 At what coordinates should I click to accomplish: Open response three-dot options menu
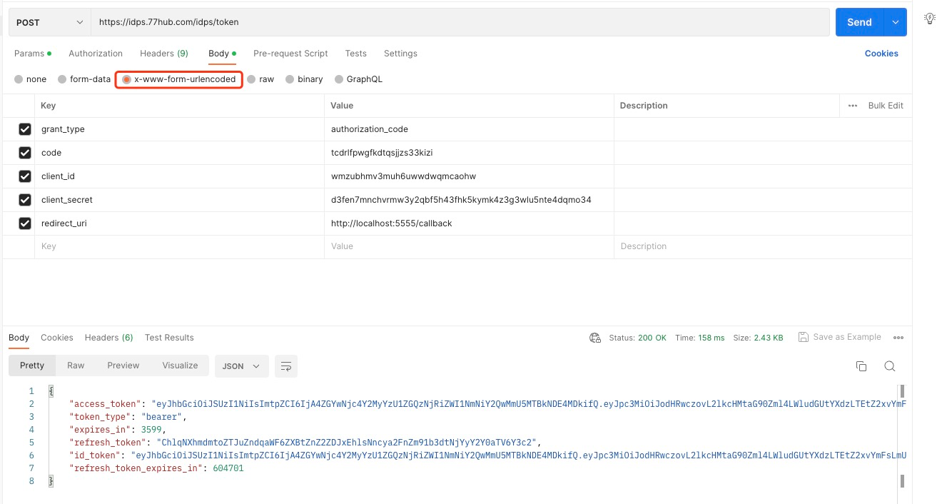898,338
